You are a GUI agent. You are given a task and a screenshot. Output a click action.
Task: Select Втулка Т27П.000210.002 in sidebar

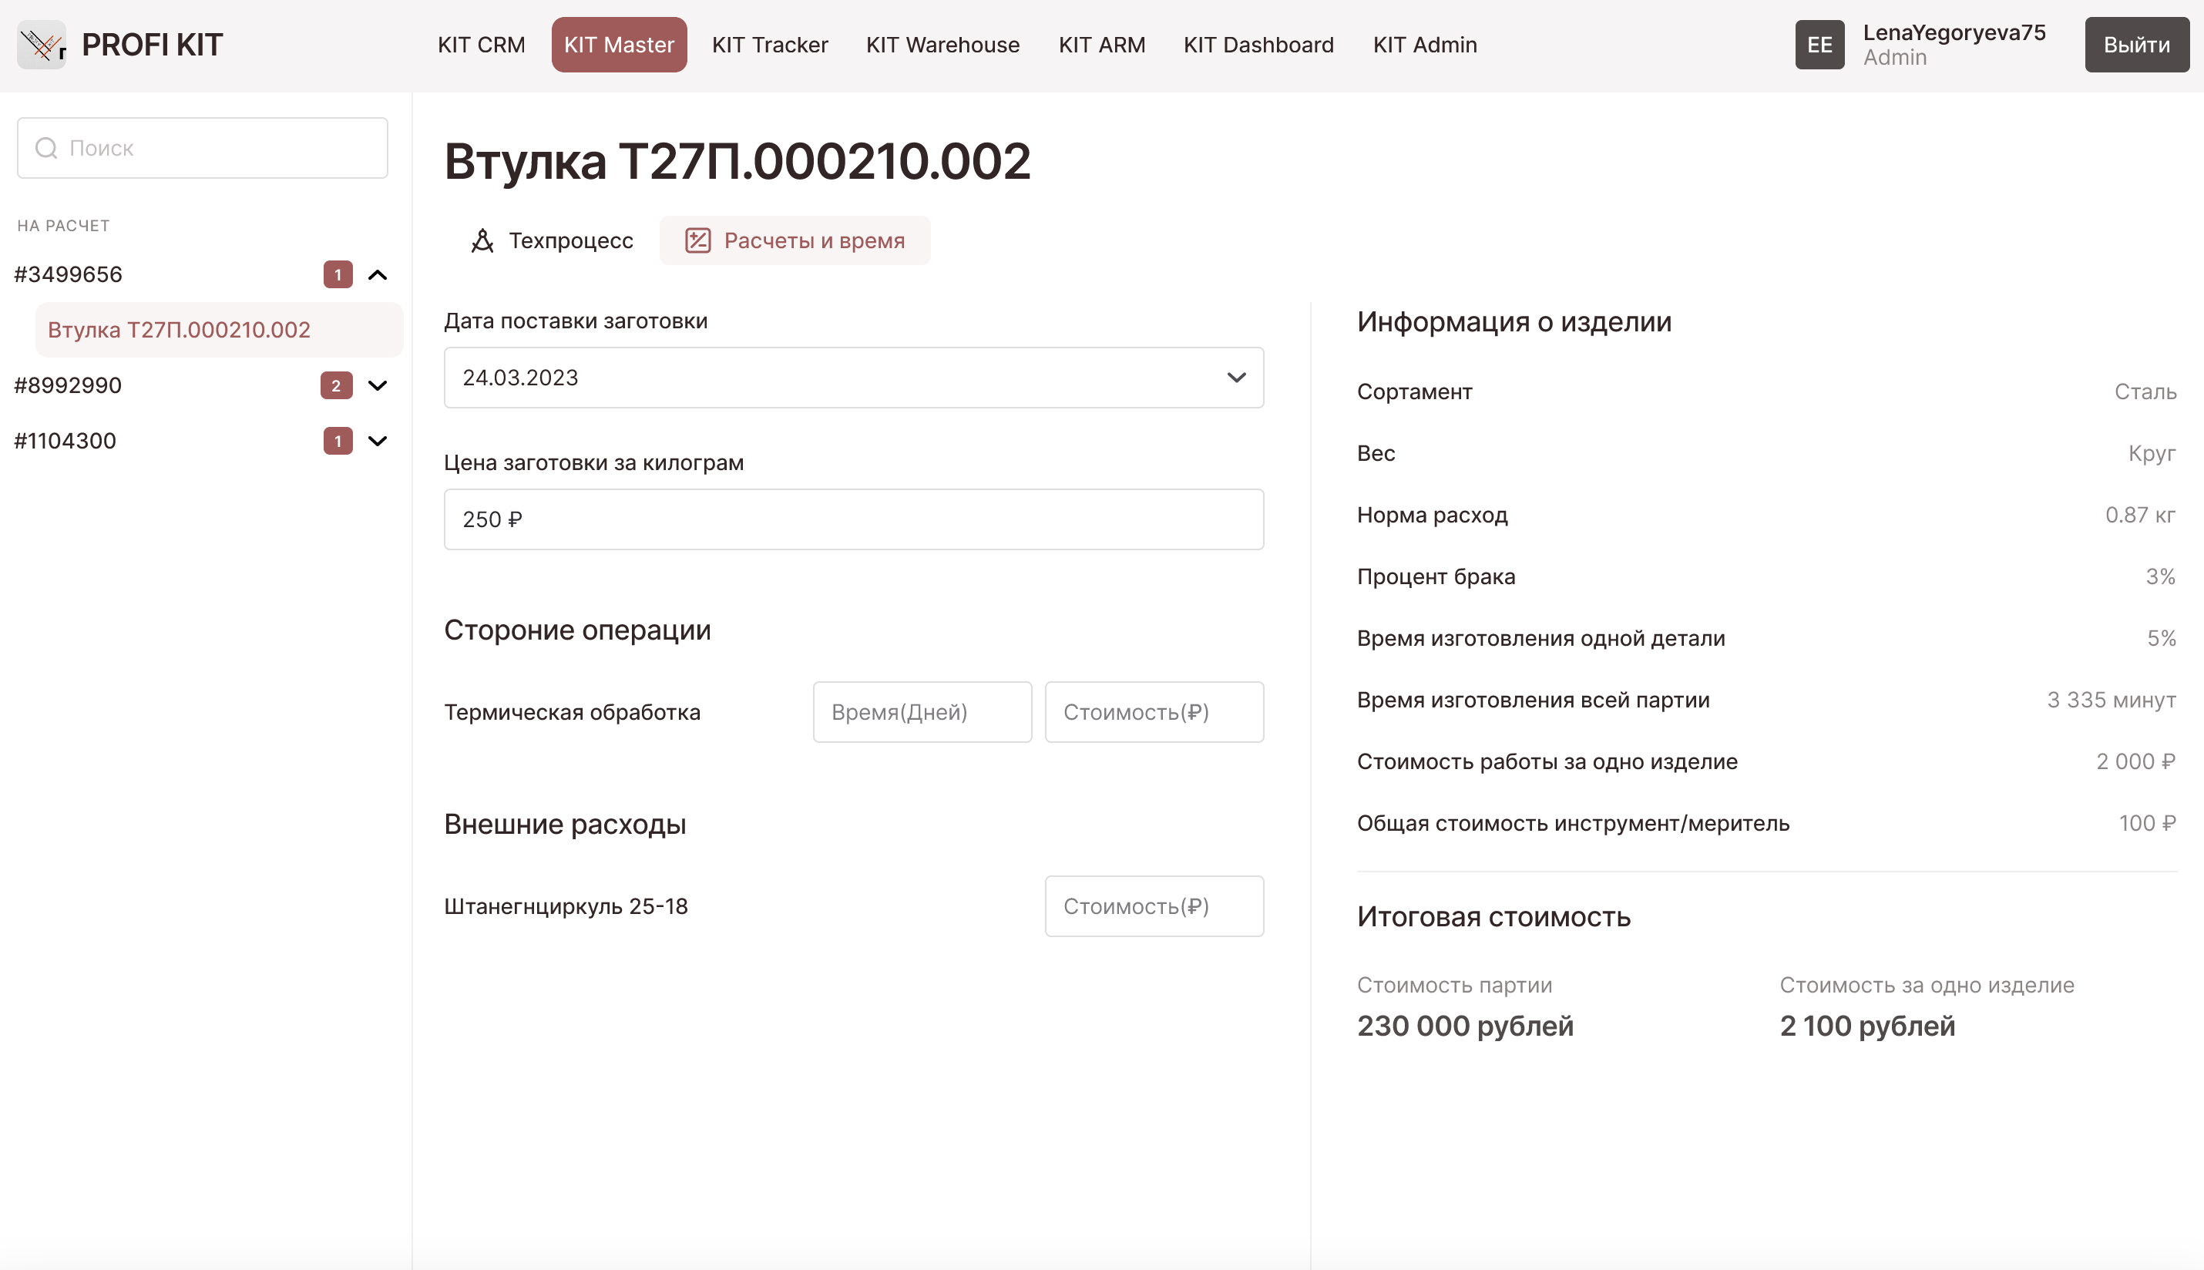(x=179, y=330)
